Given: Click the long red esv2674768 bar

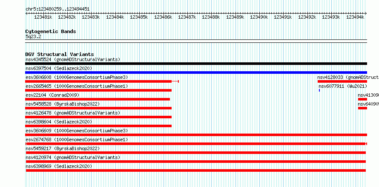Looking at the screenshot, I should coord(196,144).
